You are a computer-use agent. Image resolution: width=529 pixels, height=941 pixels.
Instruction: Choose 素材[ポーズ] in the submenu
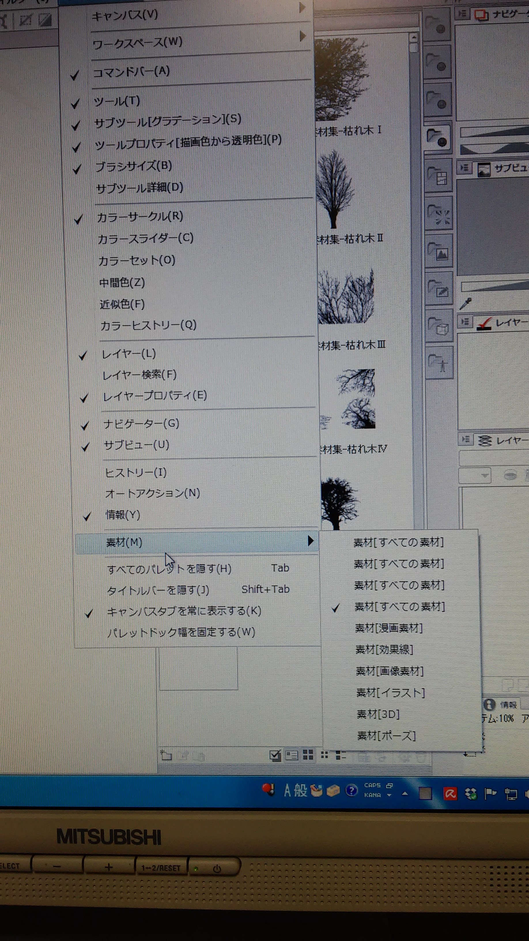pos(386,735)
